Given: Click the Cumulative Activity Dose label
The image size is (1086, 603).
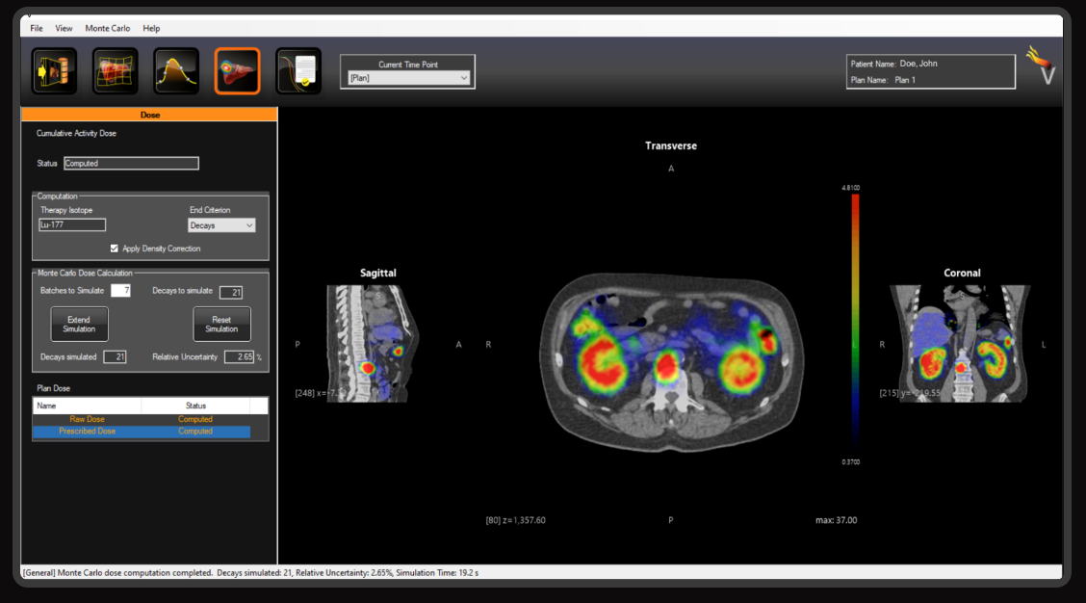Looking at the screenshot, I should coord(76,133).
